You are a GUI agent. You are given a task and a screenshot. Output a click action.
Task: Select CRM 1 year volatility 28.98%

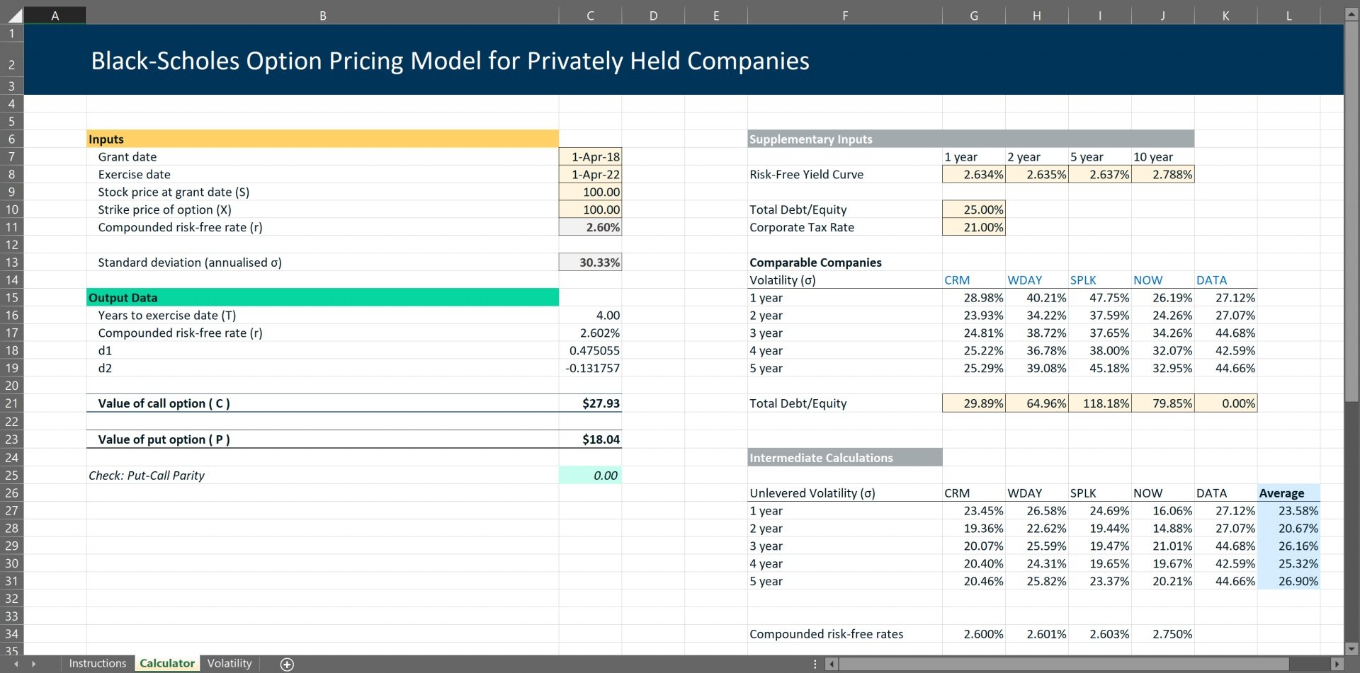pyautogui.click(x=974, y=298)
